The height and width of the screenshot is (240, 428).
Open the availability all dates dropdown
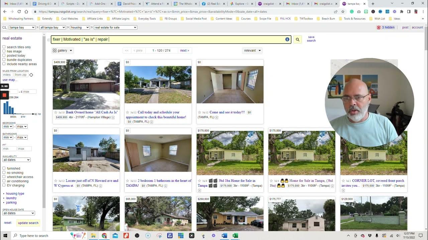click(16, 160)
